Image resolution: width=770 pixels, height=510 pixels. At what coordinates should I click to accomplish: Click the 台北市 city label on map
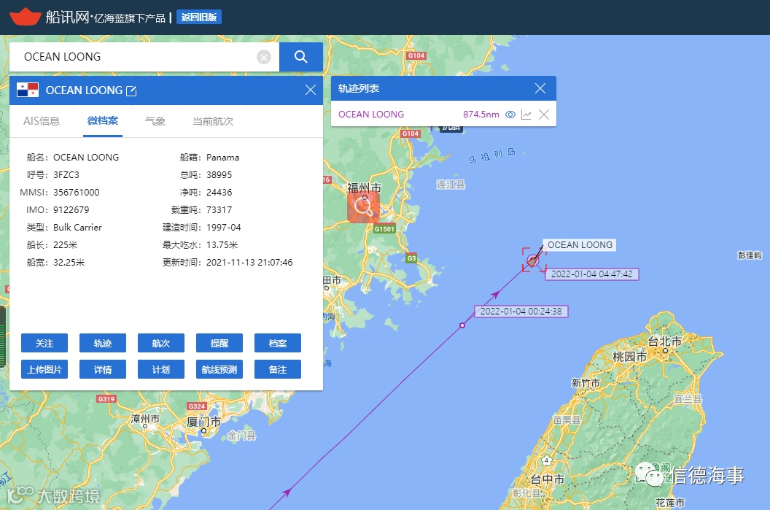pos(665,341)
